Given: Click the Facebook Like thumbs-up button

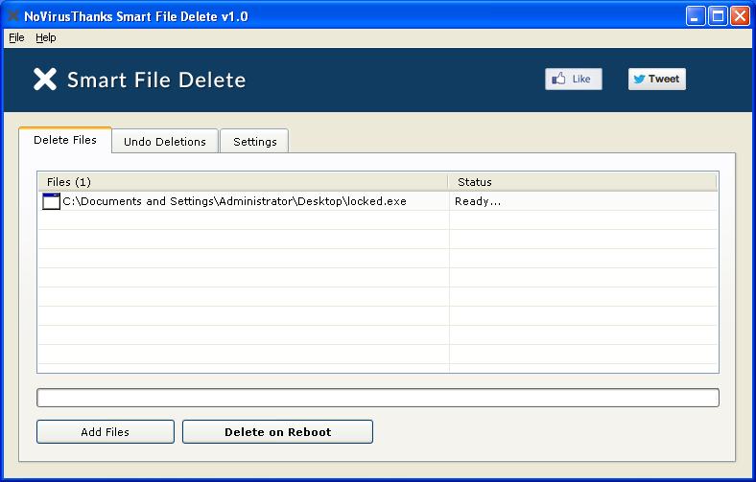Looking at the screenshot, I should pyautogui.click(x=574, y=79).
